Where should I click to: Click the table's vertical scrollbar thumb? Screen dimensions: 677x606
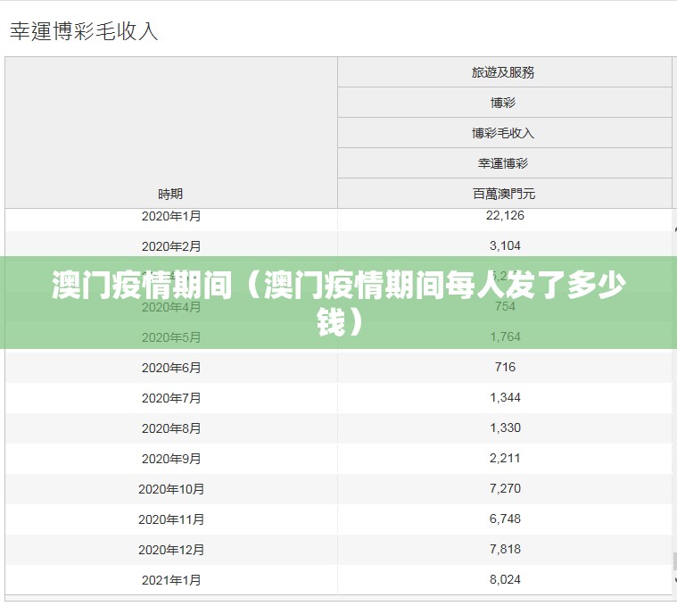(675, 561)
